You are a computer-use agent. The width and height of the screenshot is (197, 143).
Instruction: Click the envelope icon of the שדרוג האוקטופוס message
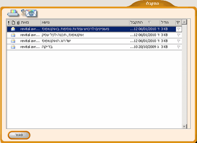(x=13, y=41)
